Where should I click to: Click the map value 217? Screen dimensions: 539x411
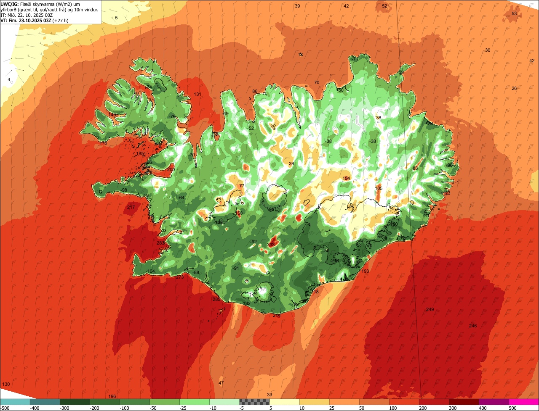[x=131, y=208]
